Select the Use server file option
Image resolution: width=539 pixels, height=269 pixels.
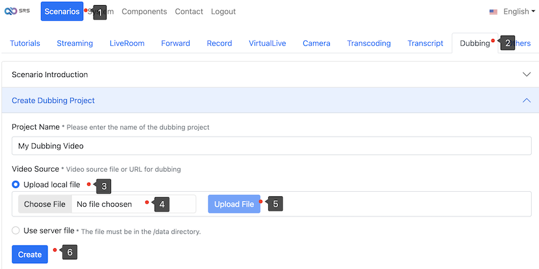pyautogui.click(x=16, y=231)
